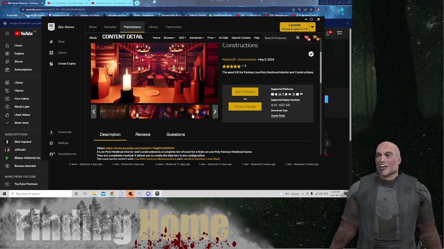Open Epic Games launcher taskbar icon
444x249 pixels.
[x=157, y=194]
